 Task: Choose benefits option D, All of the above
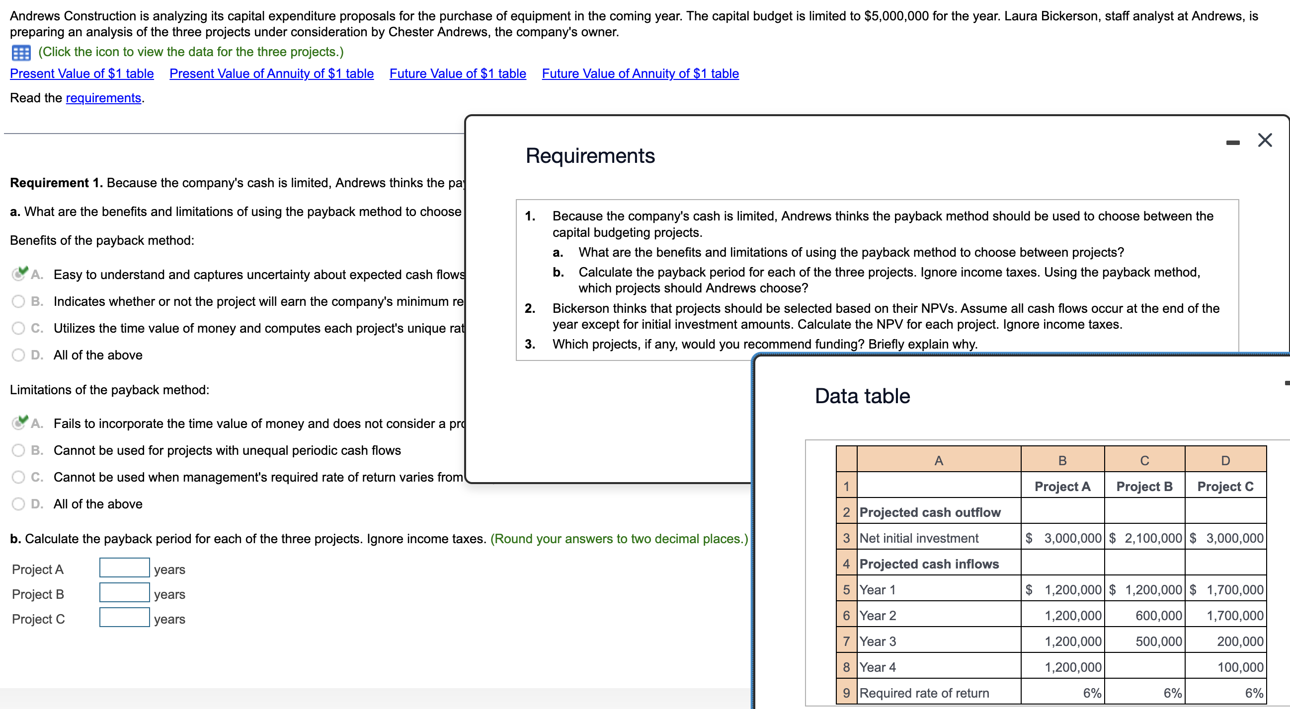click(18, 355)
